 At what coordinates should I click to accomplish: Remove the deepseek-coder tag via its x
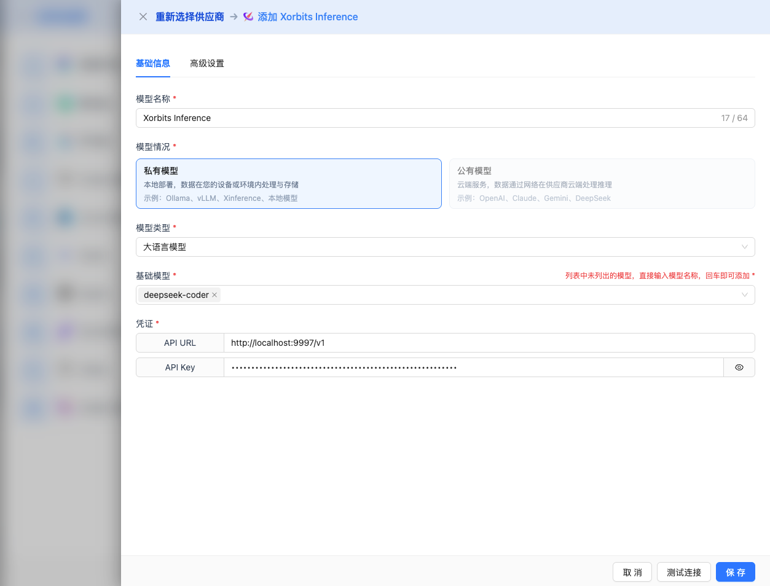tap(214, 295)
